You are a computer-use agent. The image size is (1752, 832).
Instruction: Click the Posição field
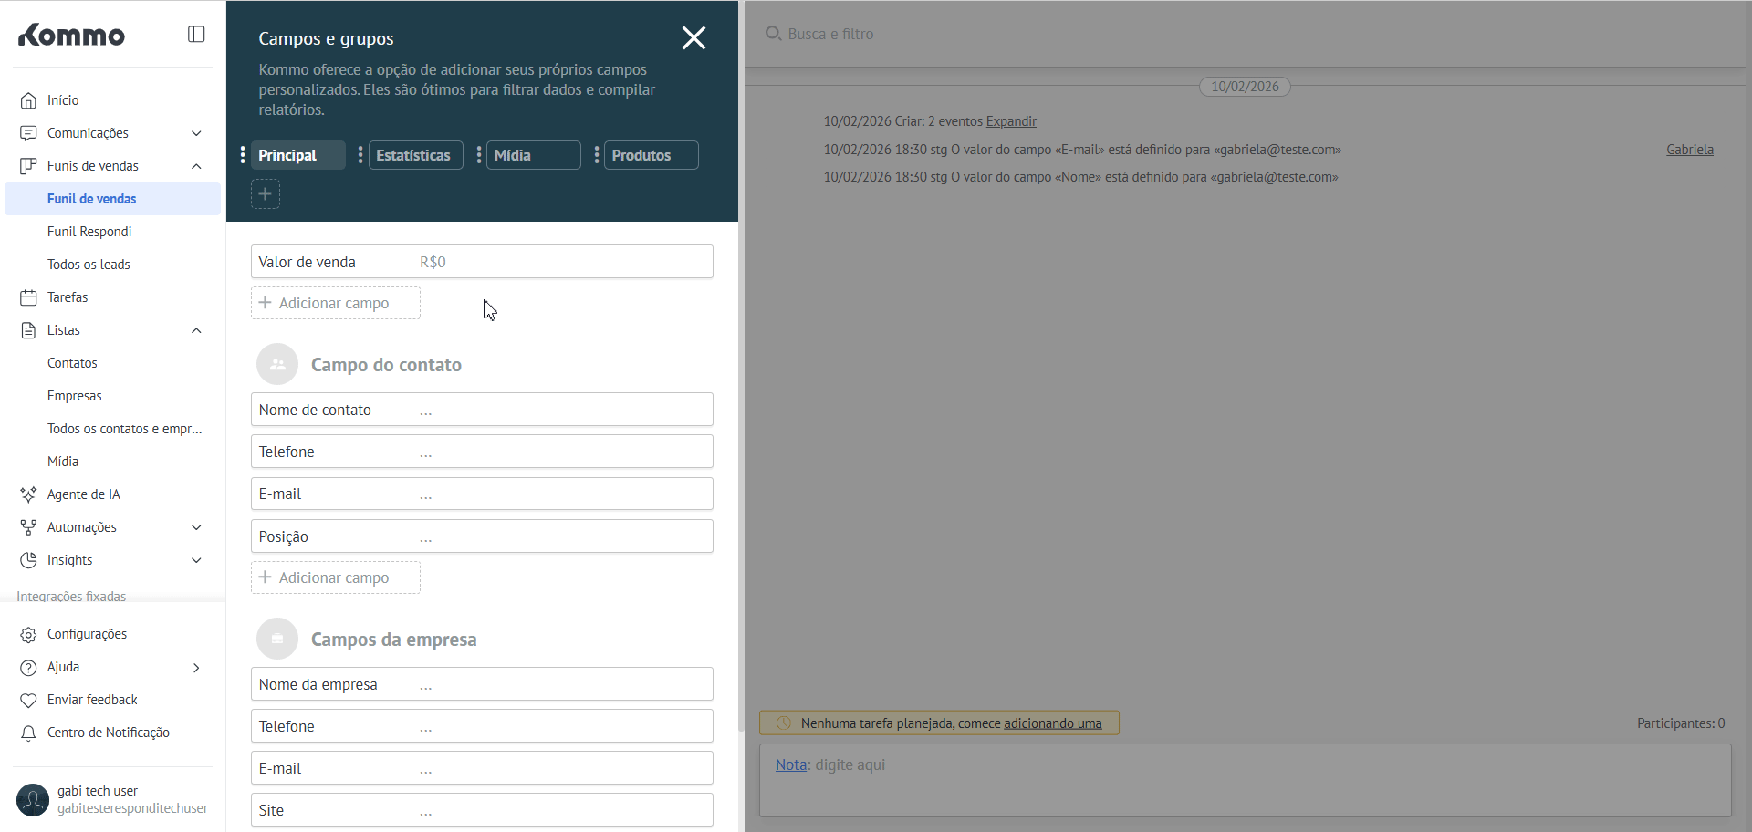click(482, 536)
